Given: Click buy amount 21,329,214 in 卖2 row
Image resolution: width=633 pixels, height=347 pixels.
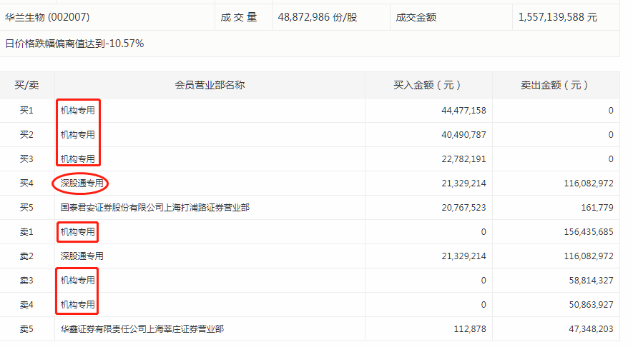Looking at the screenshot, I should pos(464,256).
